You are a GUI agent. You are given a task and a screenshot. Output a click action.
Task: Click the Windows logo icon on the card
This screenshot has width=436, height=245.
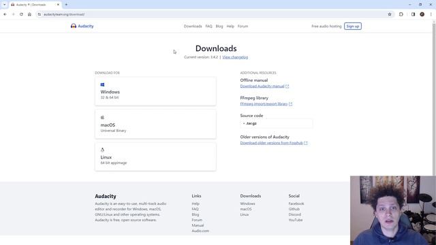click(x=102, y=84)
